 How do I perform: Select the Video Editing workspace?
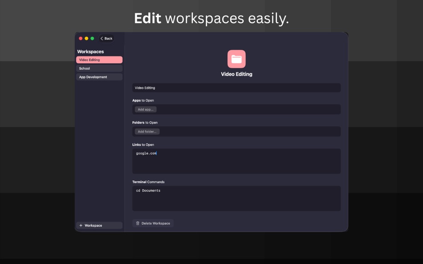point(99,59)
